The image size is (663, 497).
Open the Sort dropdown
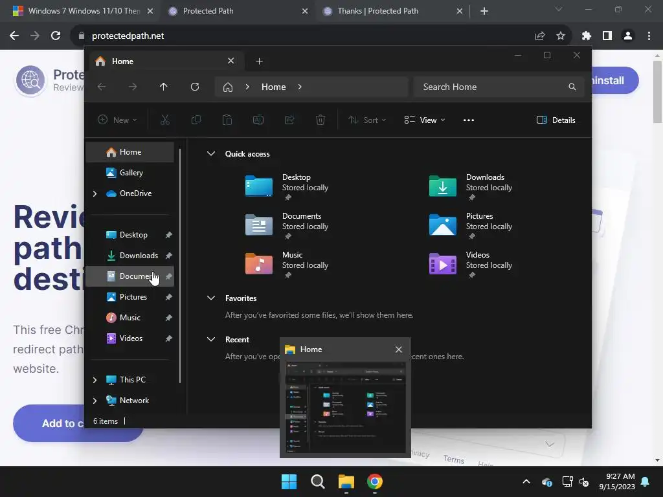tap(367, 120)
